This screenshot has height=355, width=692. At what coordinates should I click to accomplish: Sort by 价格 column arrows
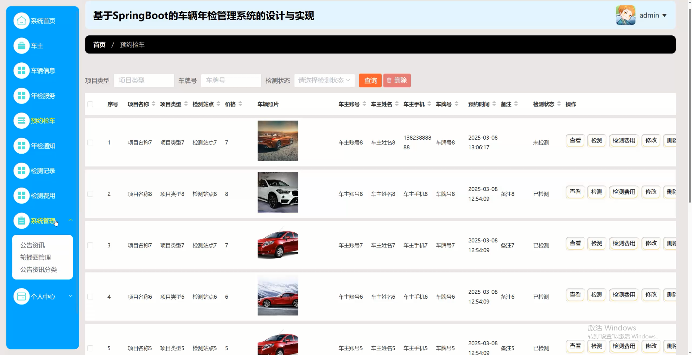240,104
